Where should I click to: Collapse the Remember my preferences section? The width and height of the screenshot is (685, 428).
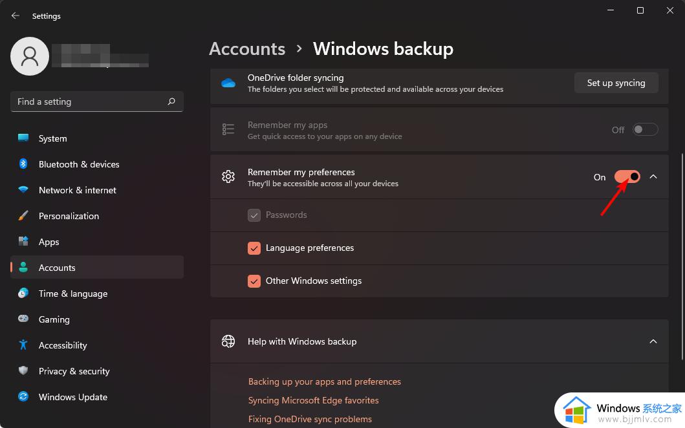click(x=653, y=177)
